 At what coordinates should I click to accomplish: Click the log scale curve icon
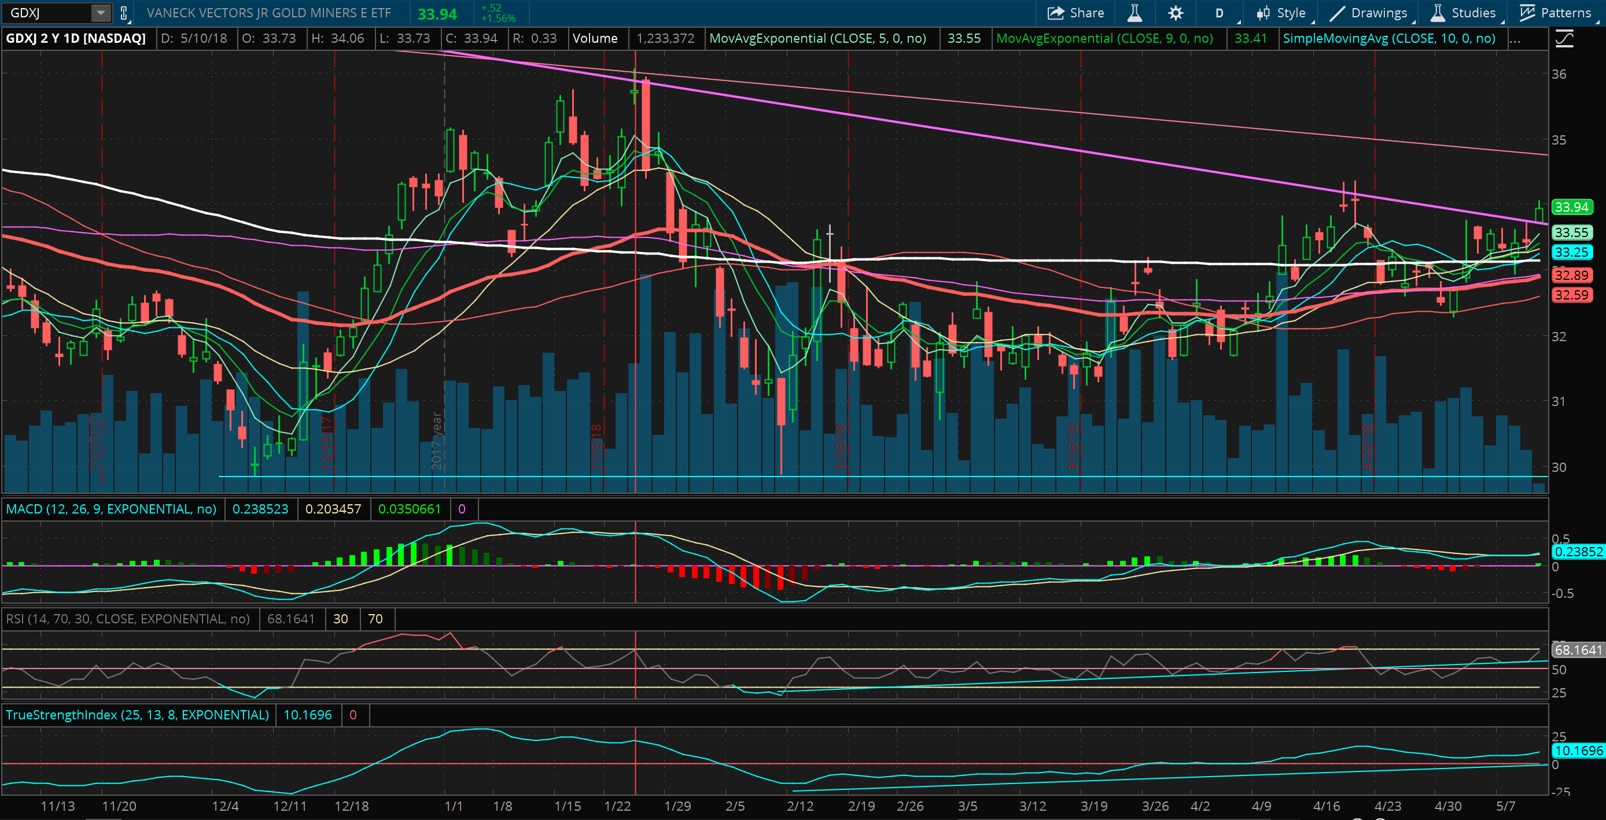tap(1564, 39)
